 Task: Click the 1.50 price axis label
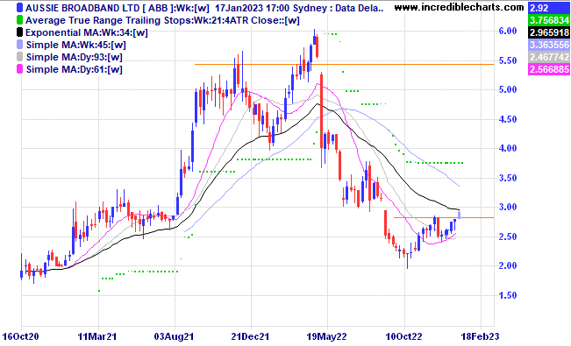click(x=508, y=295)
